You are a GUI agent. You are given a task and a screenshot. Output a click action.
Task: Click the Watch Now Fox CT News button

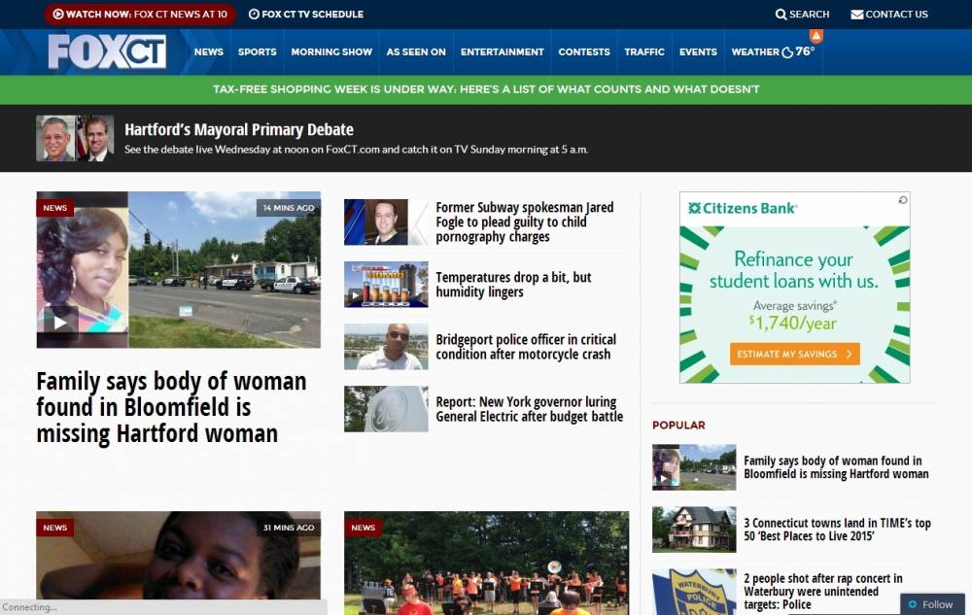(x=140, y=15)
